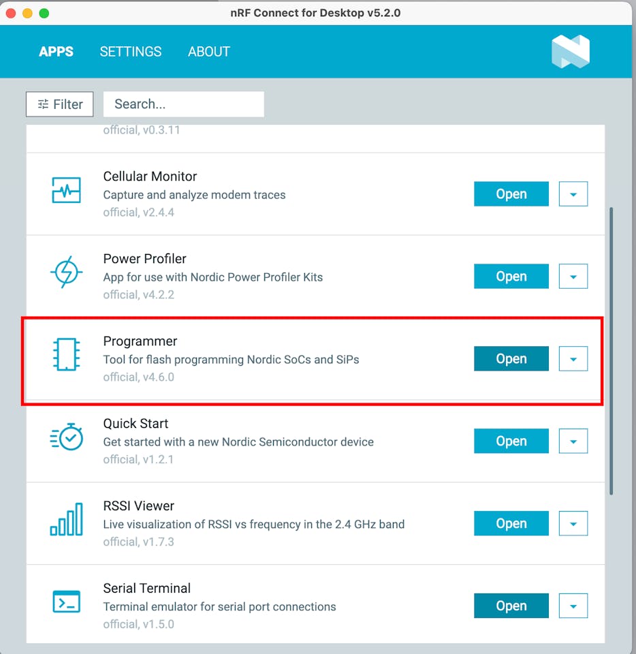Viewport: 636px width, 654px height.
Task: Click the 'official, v1.5.0' version label
Action: [139, 624]
